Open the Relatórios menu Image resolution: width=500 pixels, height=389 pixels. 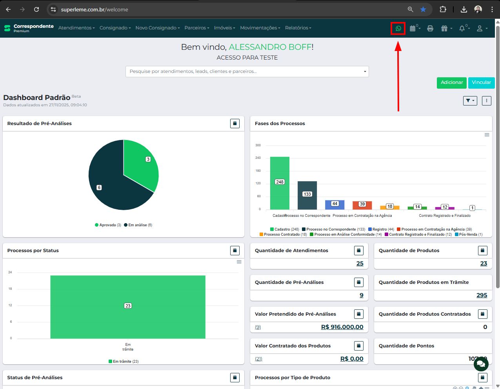[298, 28]
